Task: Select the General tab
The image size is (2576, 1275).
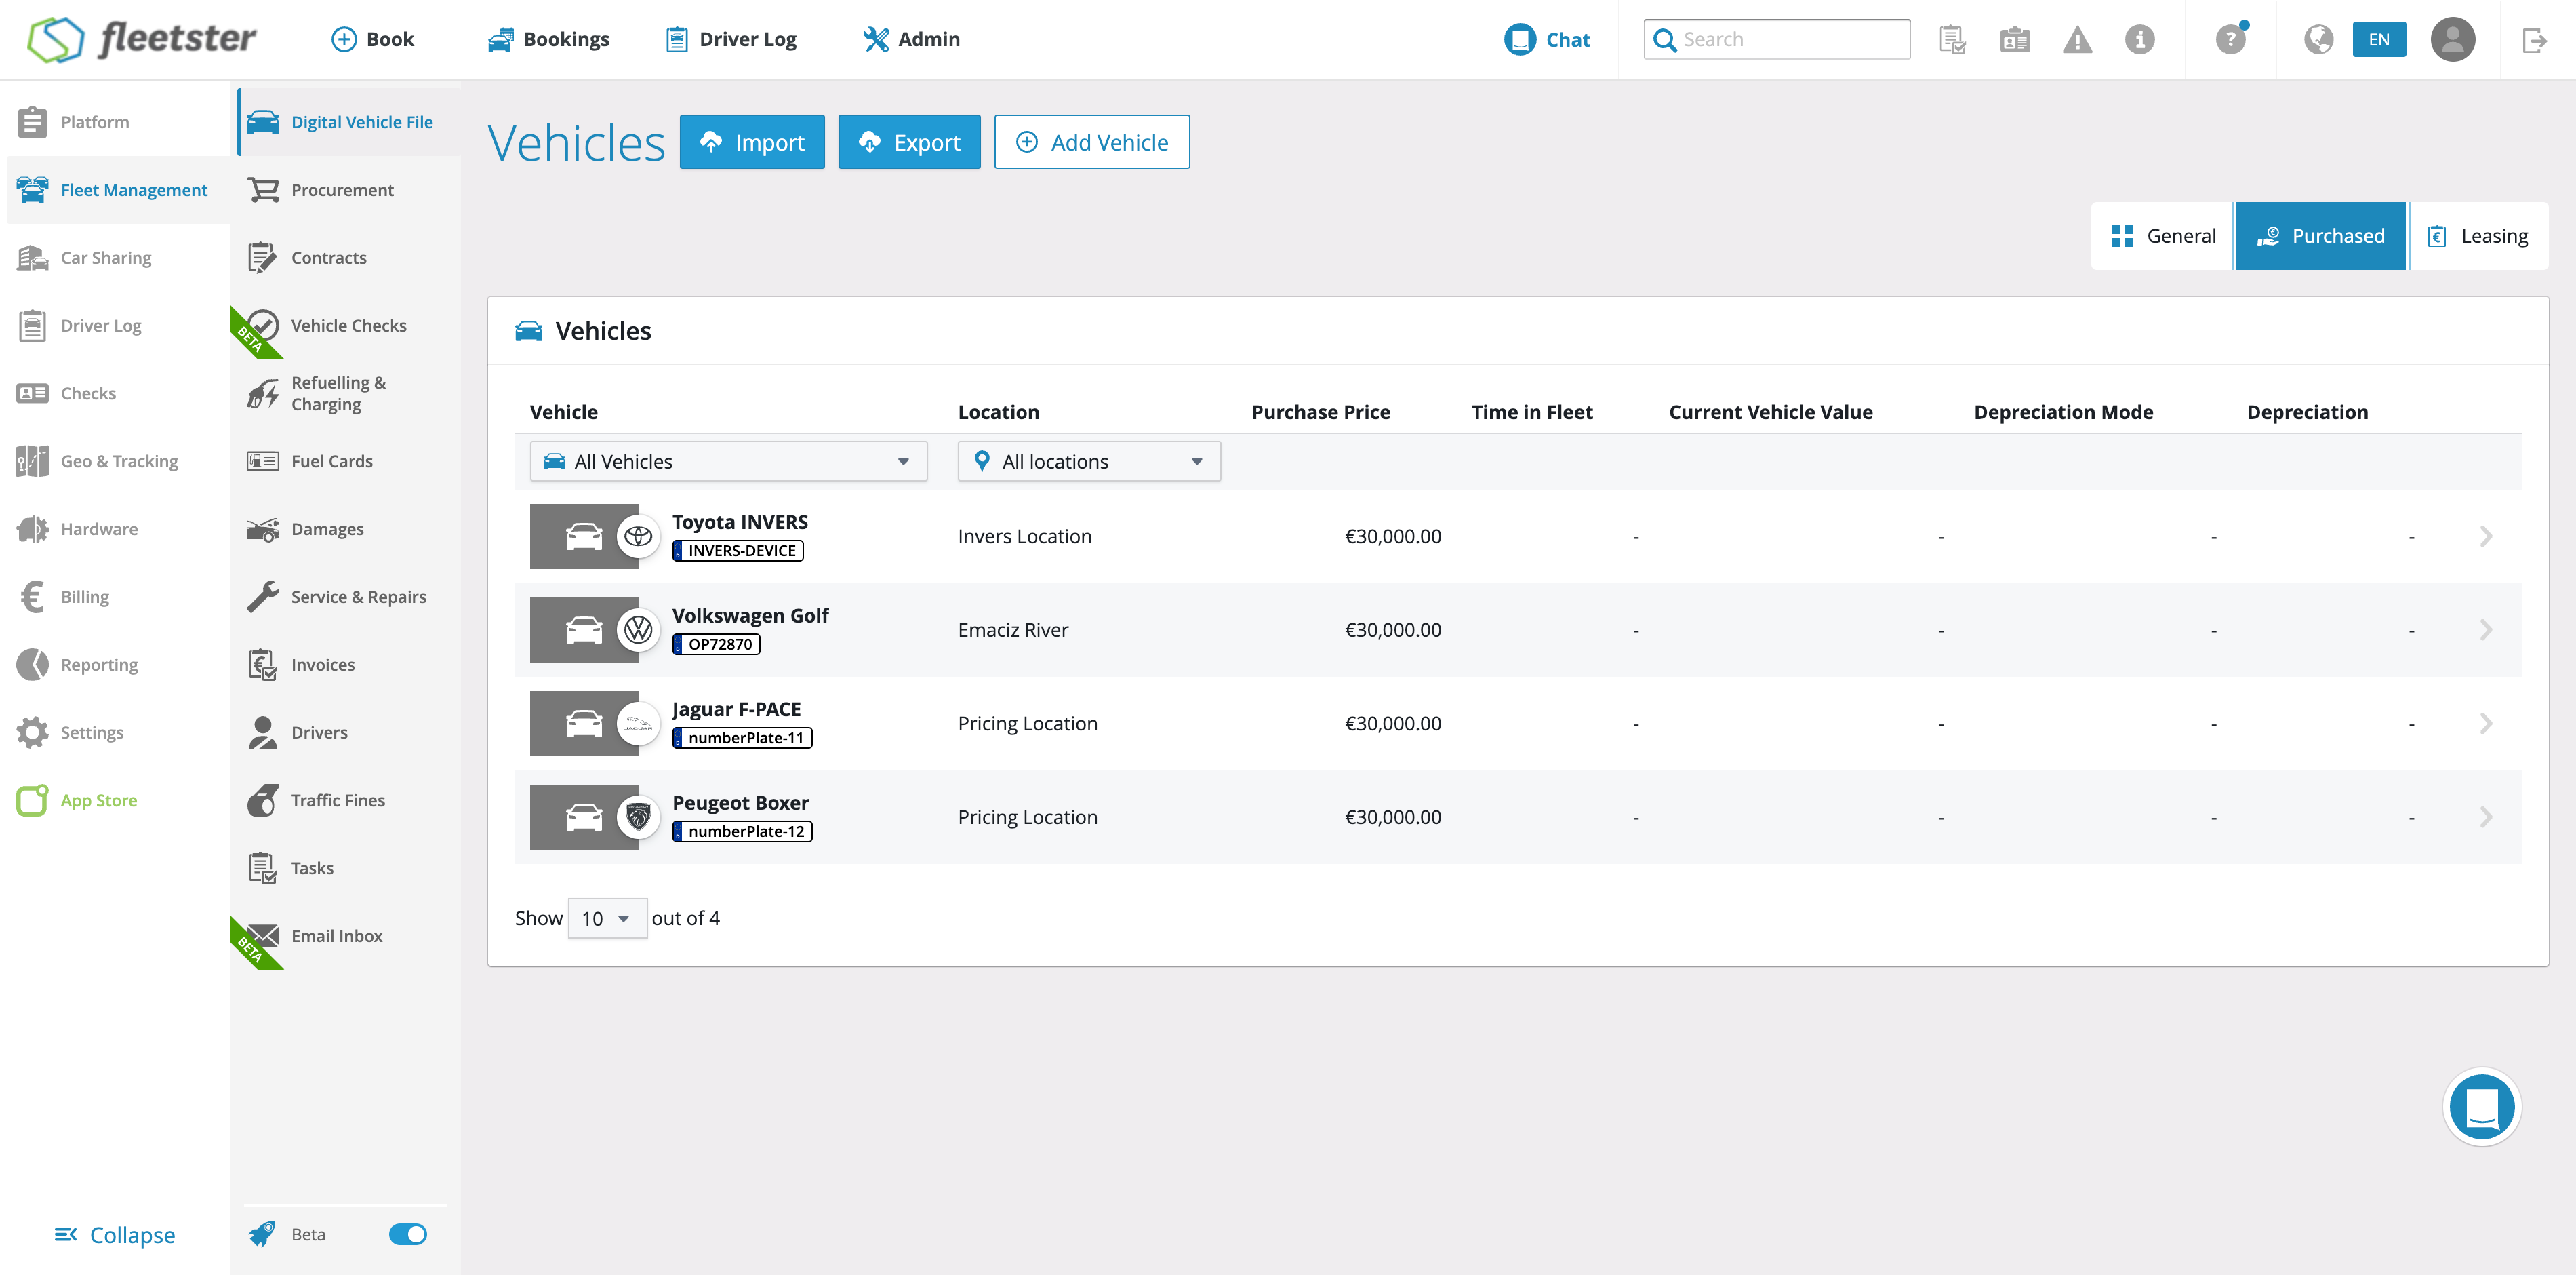Action: tap(2163, 236)
